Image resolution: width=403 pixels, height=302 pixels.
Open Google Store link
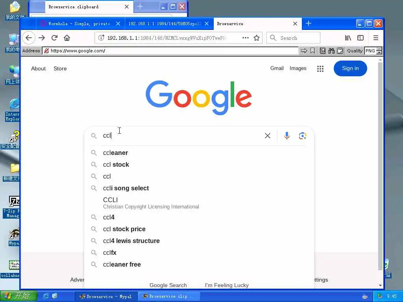coord(60,68)
